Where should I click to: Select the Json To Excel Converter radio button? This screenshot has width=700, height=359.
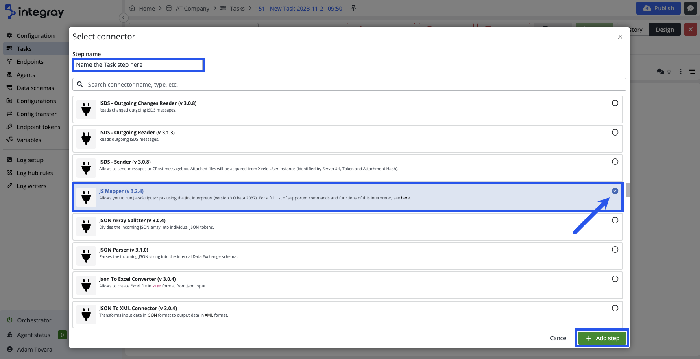[615, 279]
